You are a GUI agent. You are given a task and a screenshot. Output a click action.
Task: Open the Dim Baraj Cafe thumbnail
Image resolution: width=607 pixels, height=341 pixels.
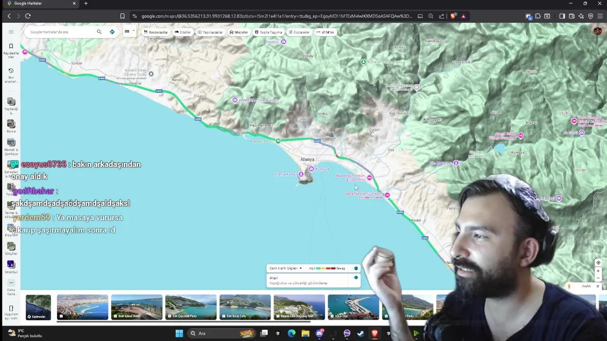(x=245, y=307)
